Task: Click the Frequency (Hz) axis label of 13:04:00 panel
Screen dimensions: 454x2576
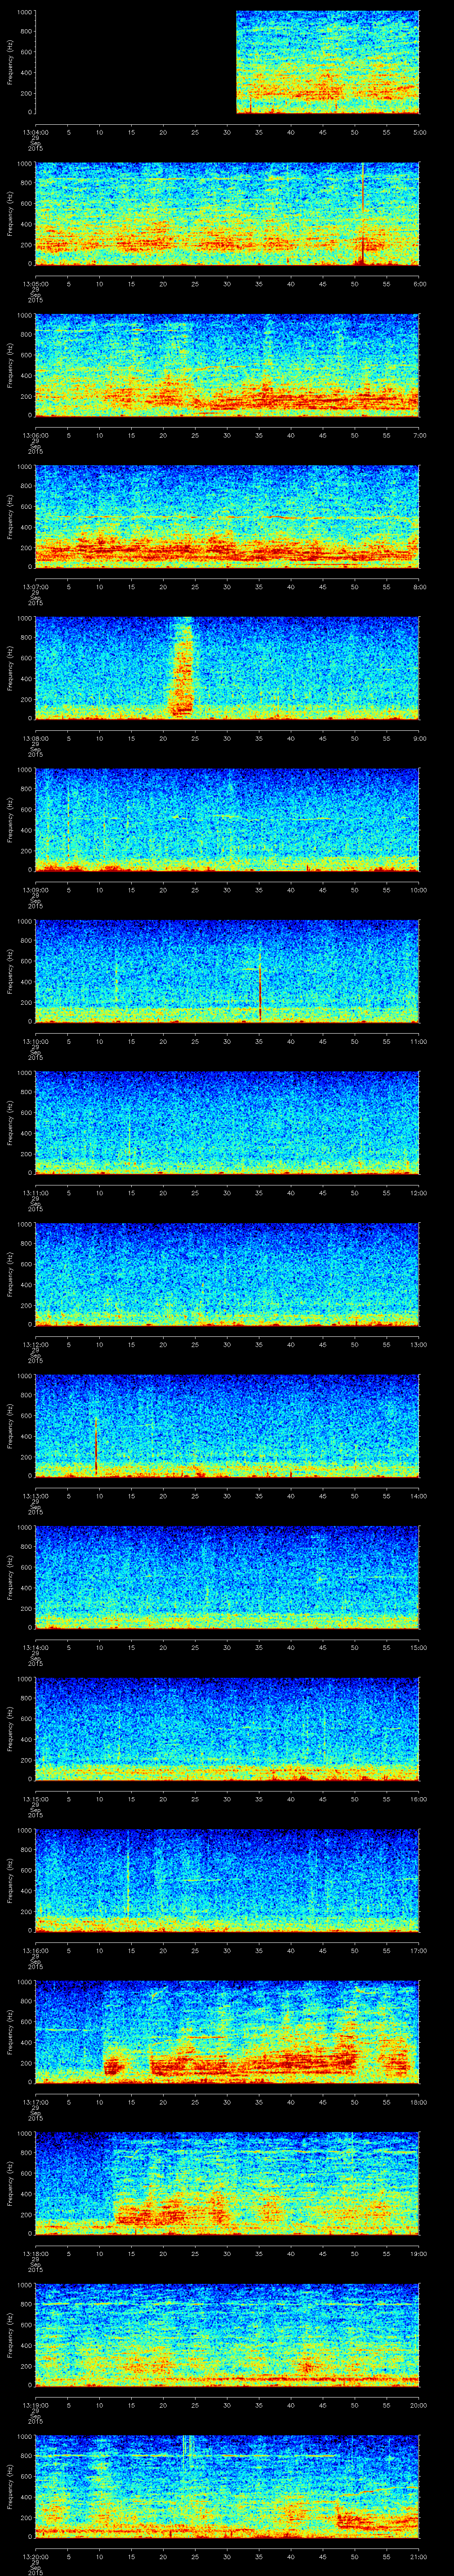Action: point(10,62)
